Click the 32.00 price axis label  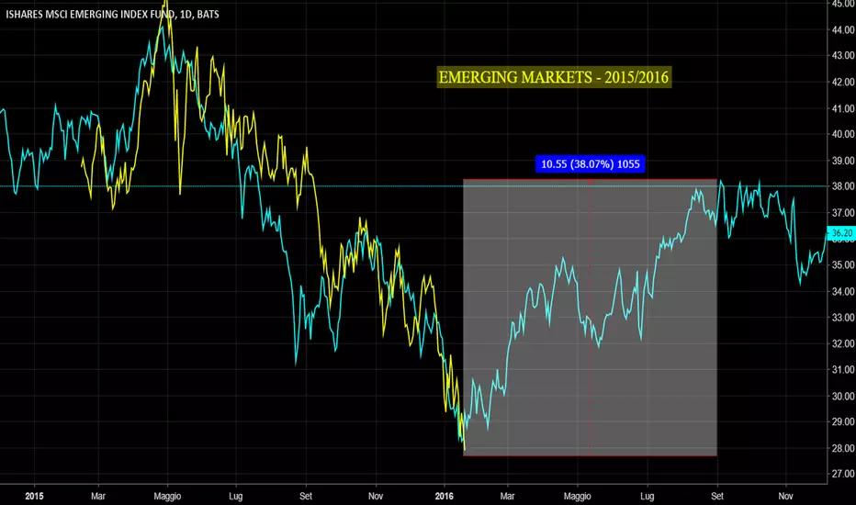click(843, 343)
